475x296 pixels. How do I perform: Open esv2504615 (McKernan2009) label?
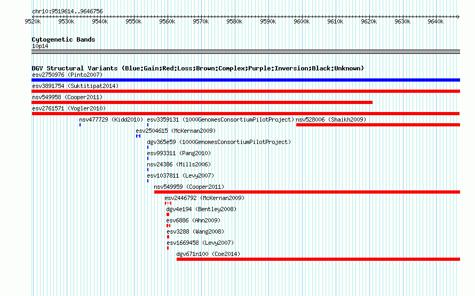click(x=176, y=131)
